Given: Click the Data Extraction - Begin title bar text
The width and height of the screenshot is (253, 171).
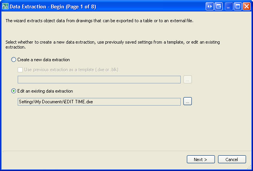Looking at the screenshot, I should pyautogui.click(x=53, y=7).
